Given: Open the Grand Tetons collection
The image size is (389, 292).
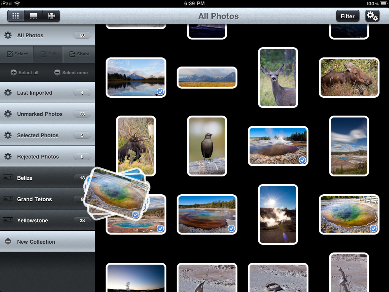Looking at the screenshot, I should pos(47,199).
